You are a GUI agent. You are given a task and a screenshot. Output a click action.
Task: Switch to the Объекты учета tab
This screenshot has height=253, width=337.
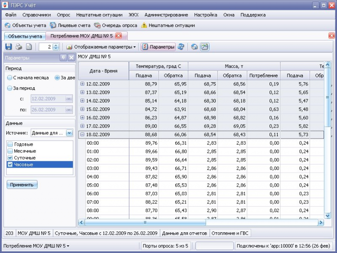coord(25,36)
